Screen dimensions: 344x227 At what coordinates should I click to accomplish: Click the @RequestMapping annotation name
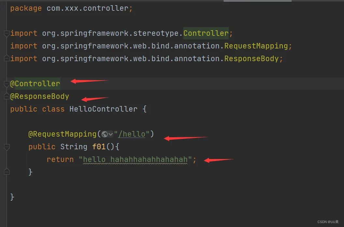click(62, 134)
